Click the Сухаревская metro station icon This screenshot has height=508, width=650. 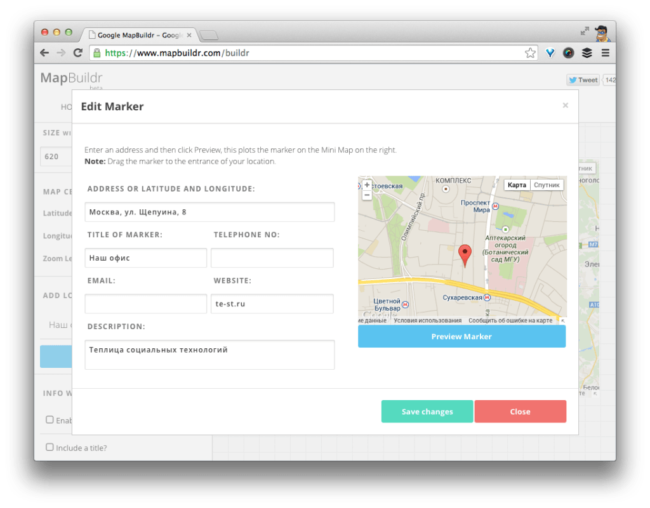[x=487, y=297]
